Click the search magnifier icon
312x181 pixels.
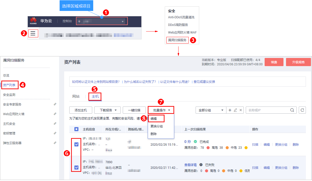292,110
